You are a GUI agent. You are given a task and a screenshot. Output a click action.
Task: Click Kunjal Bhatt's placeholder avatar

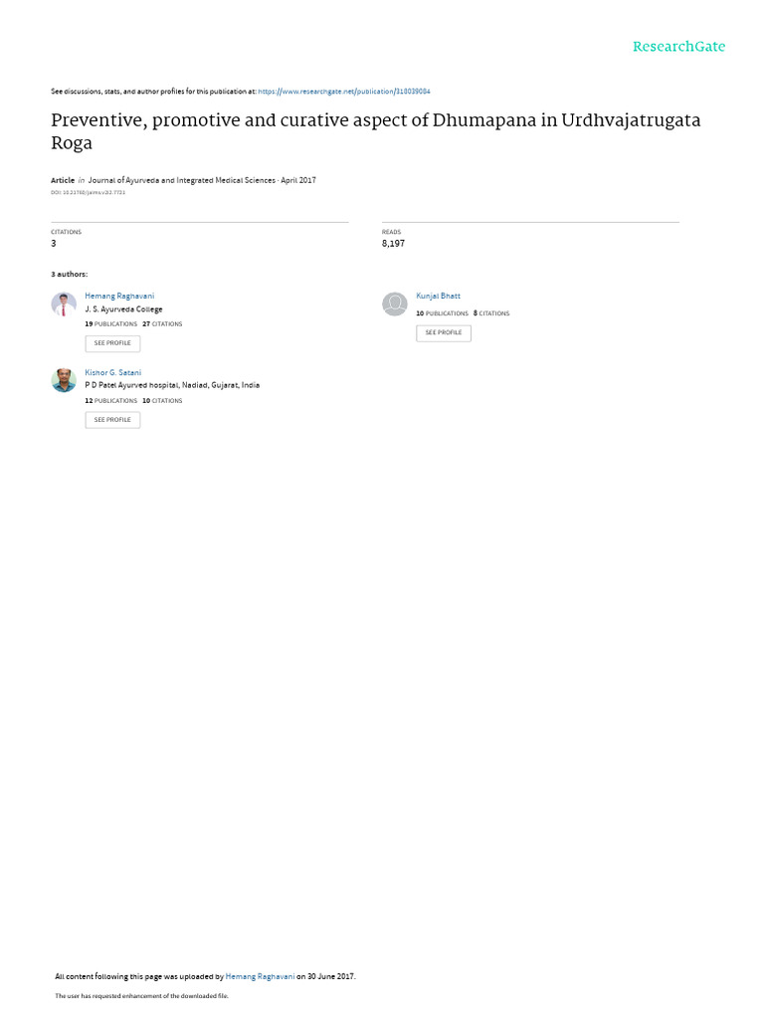click(x=394, y=305)
